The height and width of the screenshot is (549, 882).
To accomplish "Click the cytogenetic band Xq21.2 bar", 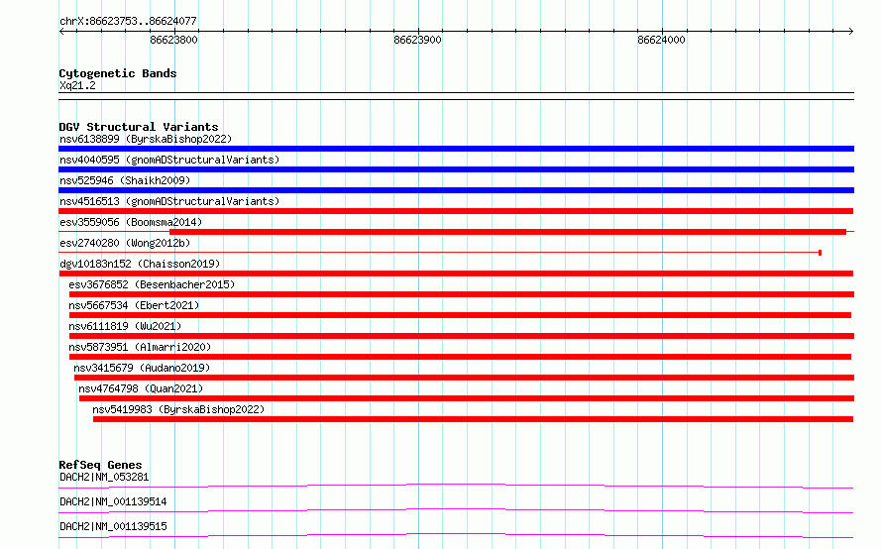I will point(456,96).
